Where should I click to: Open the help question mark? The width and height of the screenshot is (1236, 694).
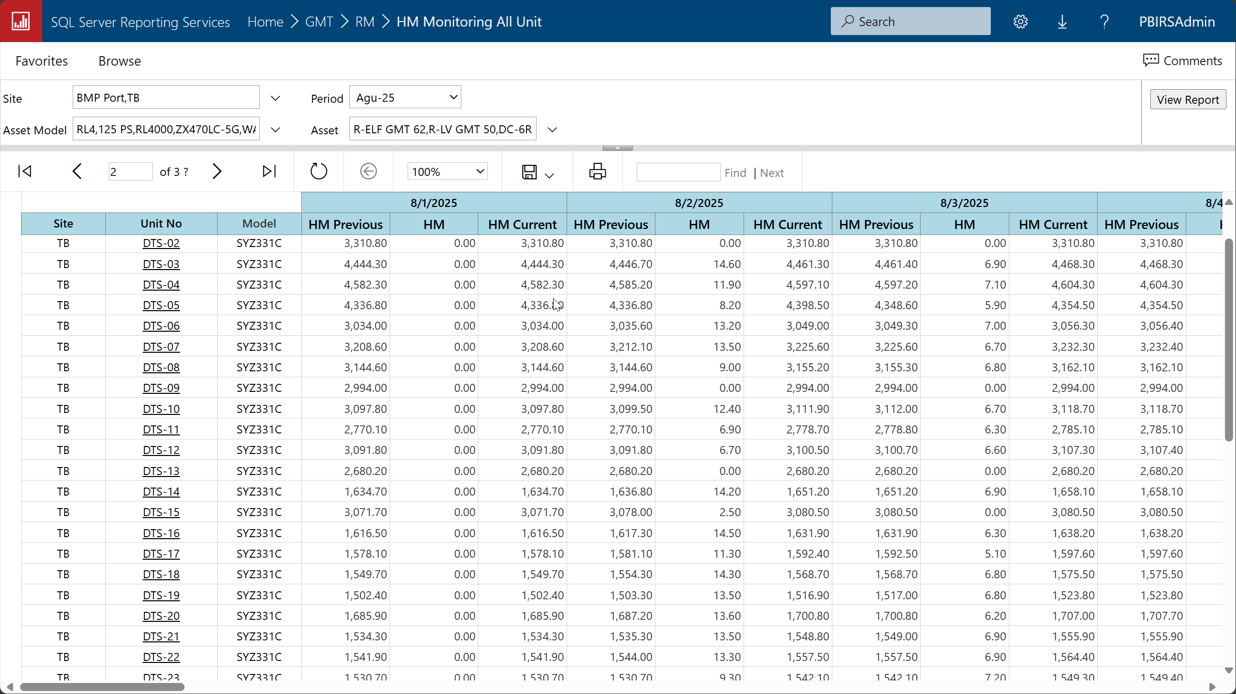click(x=1104, y=22)
